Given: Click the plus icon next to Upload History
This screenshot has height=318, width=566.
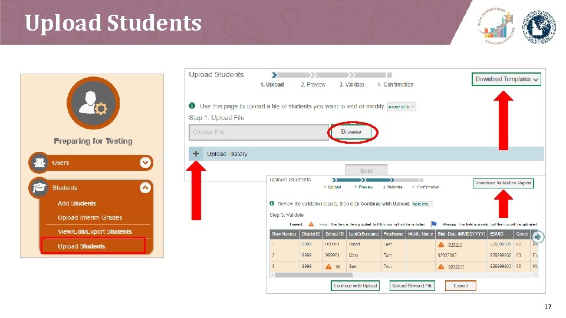Looking at the screenshot, I should point(196,154).
